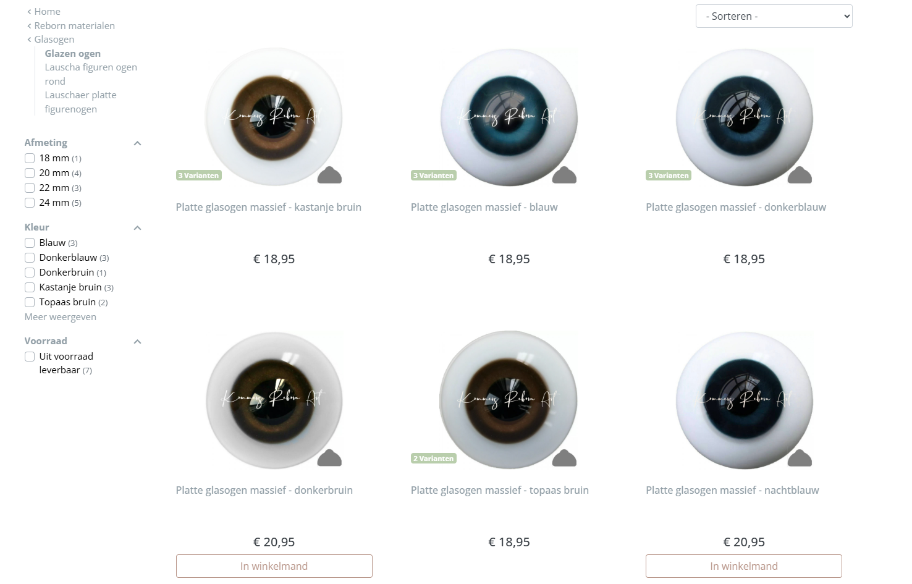Click the '2 Varianten' badge on topaas bruin
The width and height of the screenshot is (912, 584).
(433, 459)
